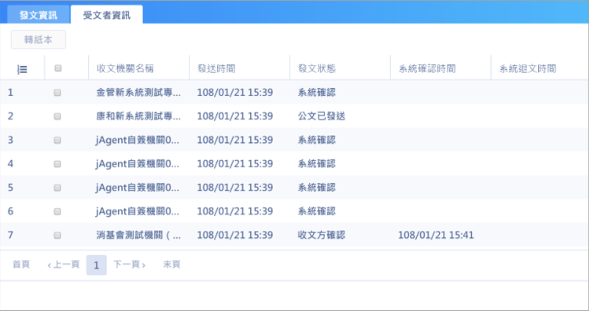This screenshot has width=590, height=311.
Task: Click the 發文狀態 column header
Action: 317,69
